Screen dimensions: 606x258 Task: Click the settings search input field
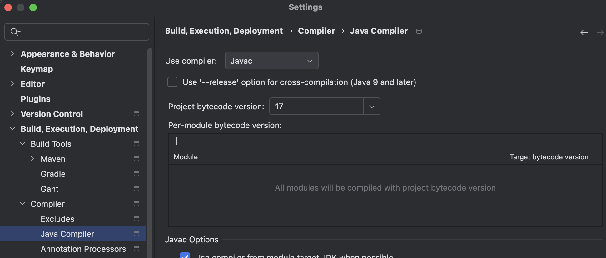coord(81,32)
